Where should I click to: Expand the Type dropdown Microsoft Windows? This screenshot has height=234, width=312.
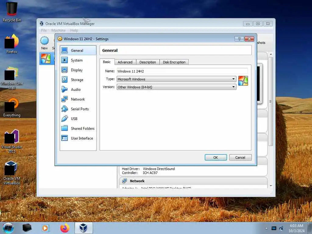[176, 79]
